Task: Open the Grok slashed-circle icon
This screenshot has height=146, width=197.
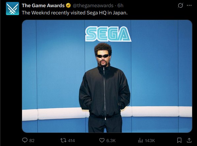Action: (181, 5)
